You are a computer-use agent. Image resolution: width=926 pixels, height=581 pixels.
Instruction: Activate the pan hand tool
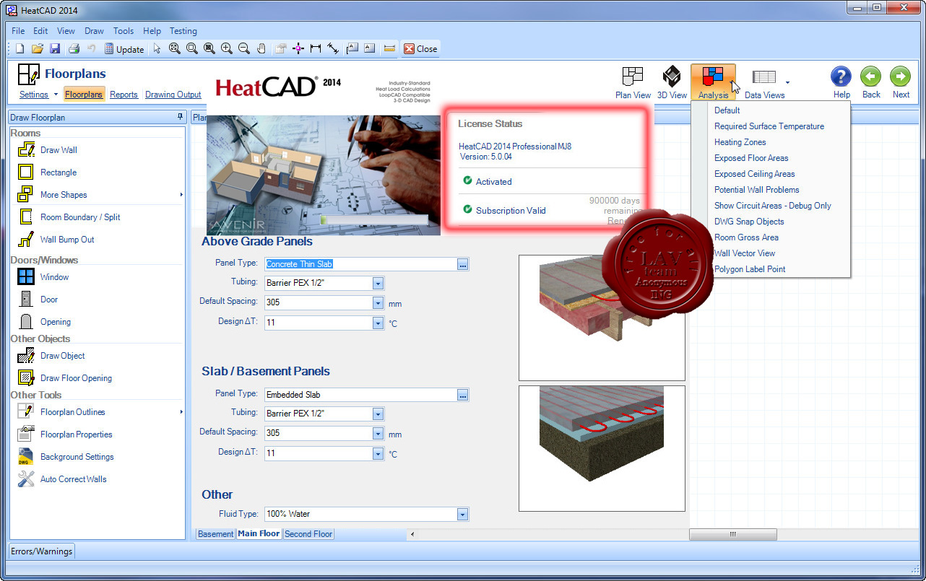(x=261, y=49)
